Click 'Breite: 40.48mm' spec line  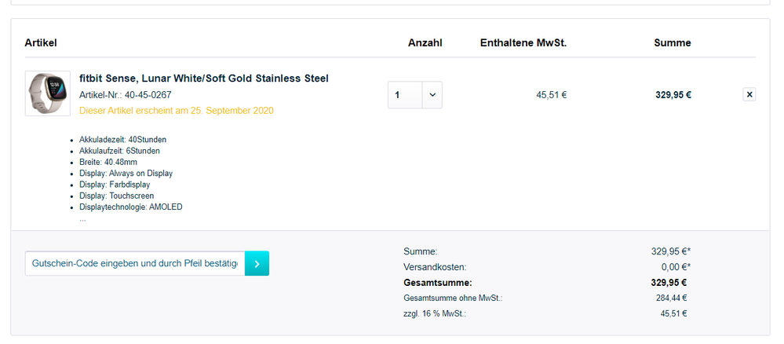pos(108,163)
